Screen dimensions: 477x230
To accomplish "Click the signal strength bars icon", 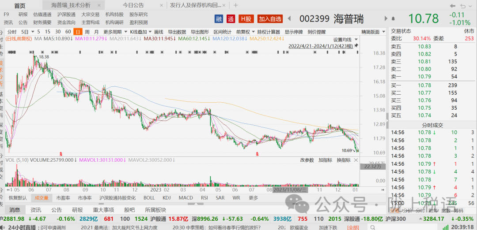I will point(446,227).
